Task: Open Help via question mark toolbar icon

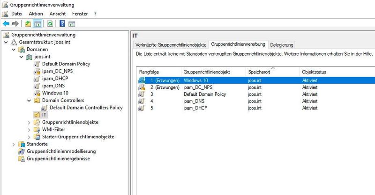Action: point(62,23)
